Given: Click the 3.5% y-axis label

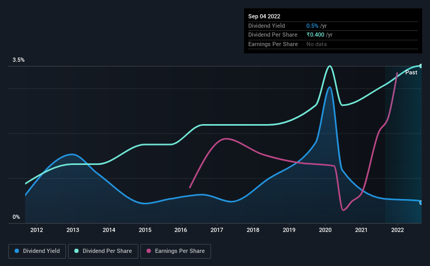Looking at the screenshot, I should pos(18,60).
